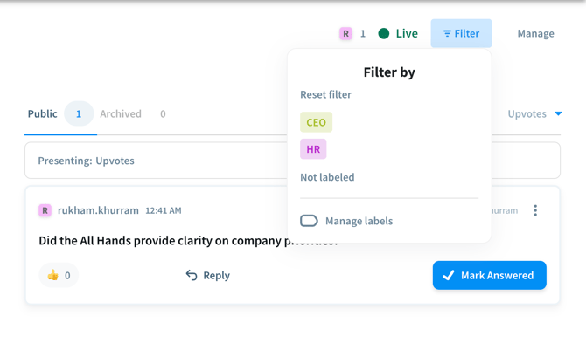Click Reset filter link
The image size is (586, 357).
325,94
